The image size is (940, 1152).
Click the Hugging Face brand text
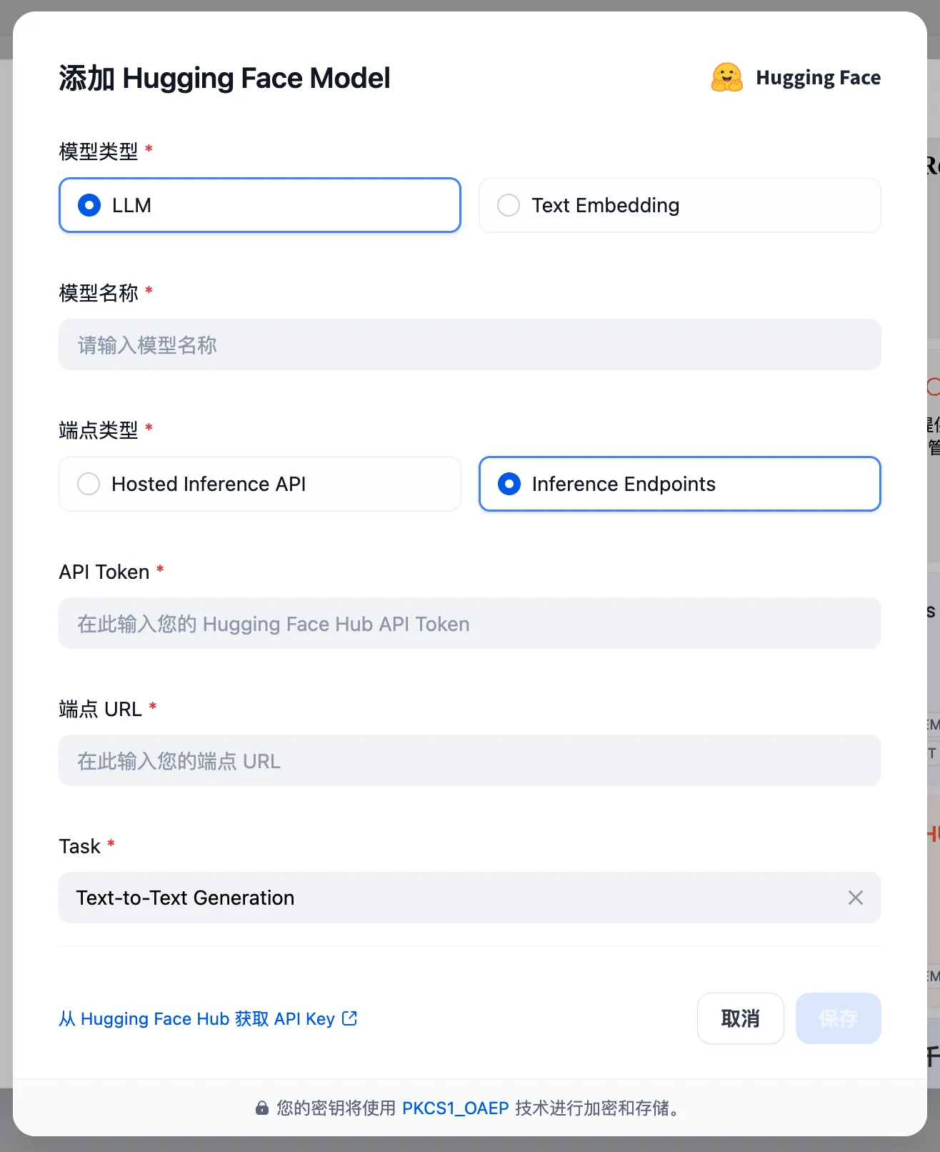tap(818, 77)
